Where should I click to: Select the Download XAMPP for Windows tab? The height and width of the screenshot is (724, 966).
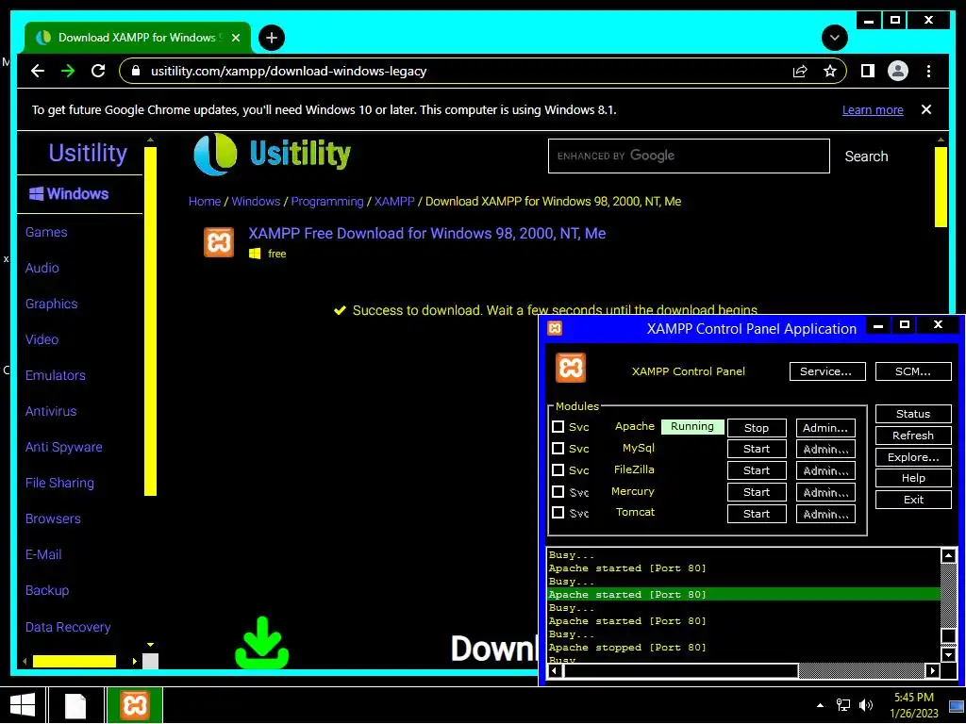pos(137,38)
